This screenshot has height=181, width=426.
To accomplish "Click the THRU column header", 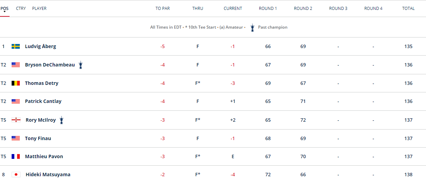I will pos(197,9).
